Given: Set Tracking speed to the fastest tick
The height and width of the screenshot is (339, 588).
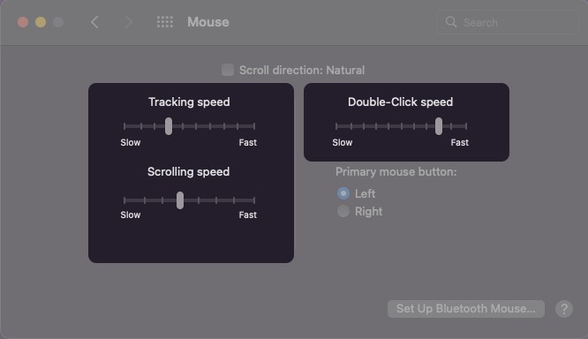Looking at the screenshot, I should click(254, 126).
